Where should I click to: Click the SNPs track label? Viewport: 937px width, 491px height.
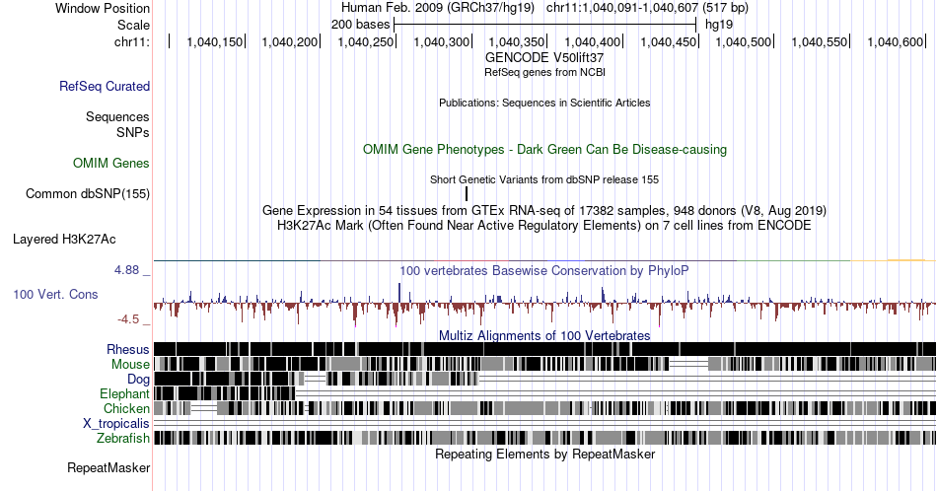(x=133, y=132)
